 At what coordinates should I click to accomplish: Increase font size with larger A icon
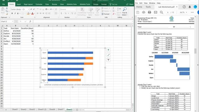coord(31,9)
